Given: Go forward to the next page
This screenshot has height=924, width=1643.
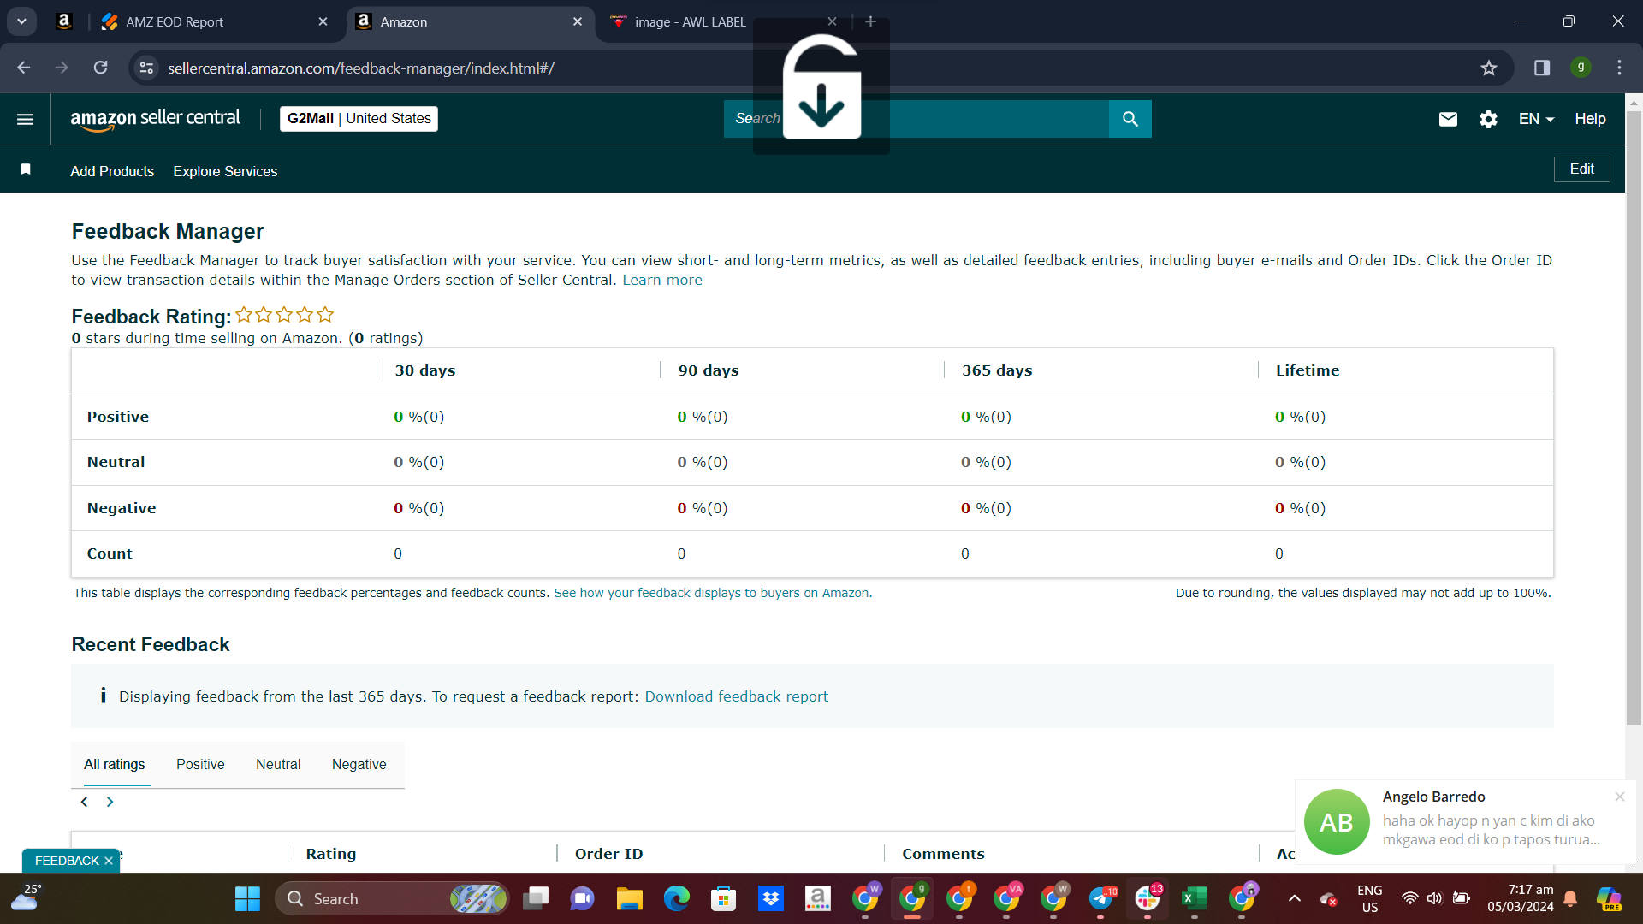Looking at the screenshot, I should point(62,68).
